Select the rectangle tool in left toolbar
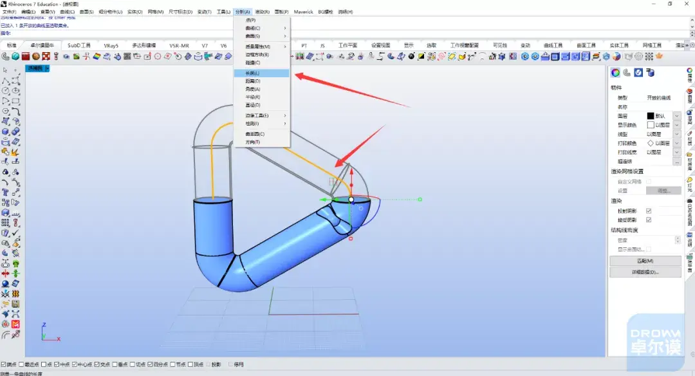The height and width of the screenshot is (376, 695). click(15, 101)
